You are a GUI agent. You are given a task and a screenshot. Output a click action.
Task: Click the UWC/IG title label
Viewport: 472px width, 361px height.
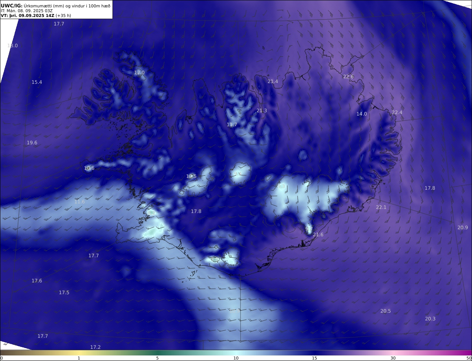point(11,6)
